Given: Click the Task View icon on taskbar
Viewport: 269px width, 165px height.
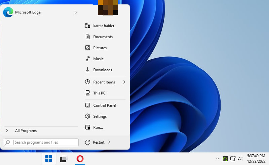Looking at the screenshot, I should tap(64, 159).
